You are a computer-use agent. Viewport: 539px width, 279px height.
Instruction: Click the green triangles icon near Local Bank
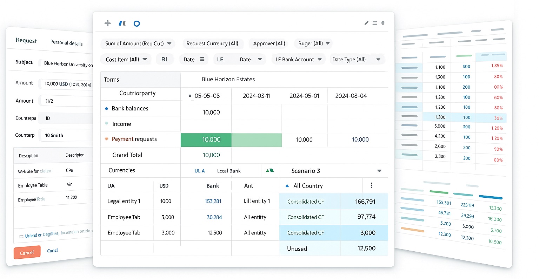269,171
